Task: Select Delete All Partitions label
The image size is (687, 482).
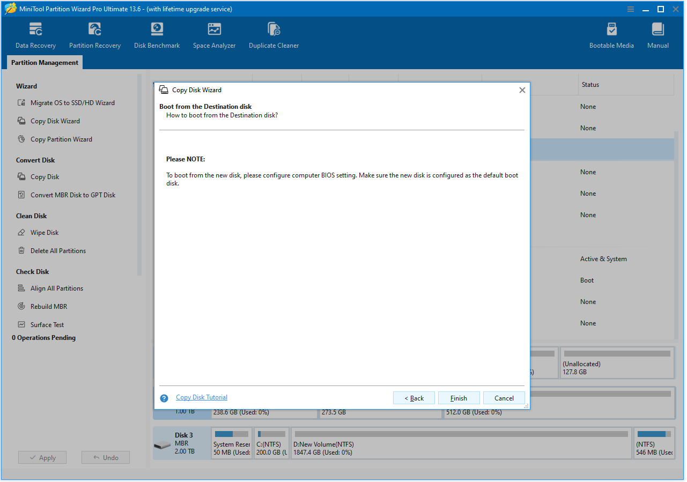Action: click(x=58, y=251)
